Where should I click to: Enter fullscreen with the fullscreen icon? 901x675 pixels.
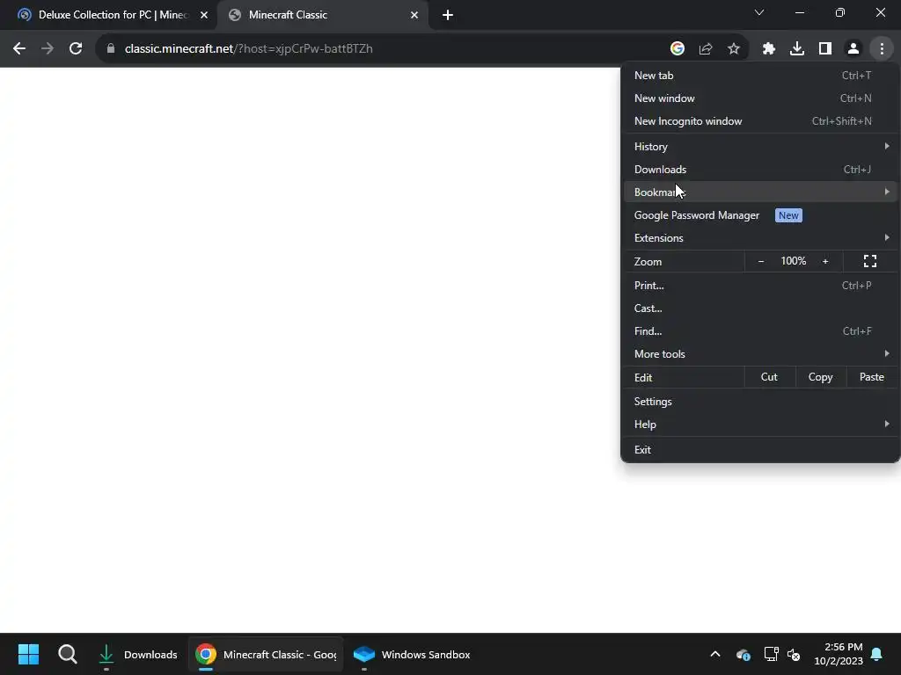point(870,261)
